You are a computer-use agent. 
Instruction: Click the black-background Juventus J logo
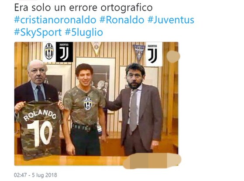tap(64, 52)
